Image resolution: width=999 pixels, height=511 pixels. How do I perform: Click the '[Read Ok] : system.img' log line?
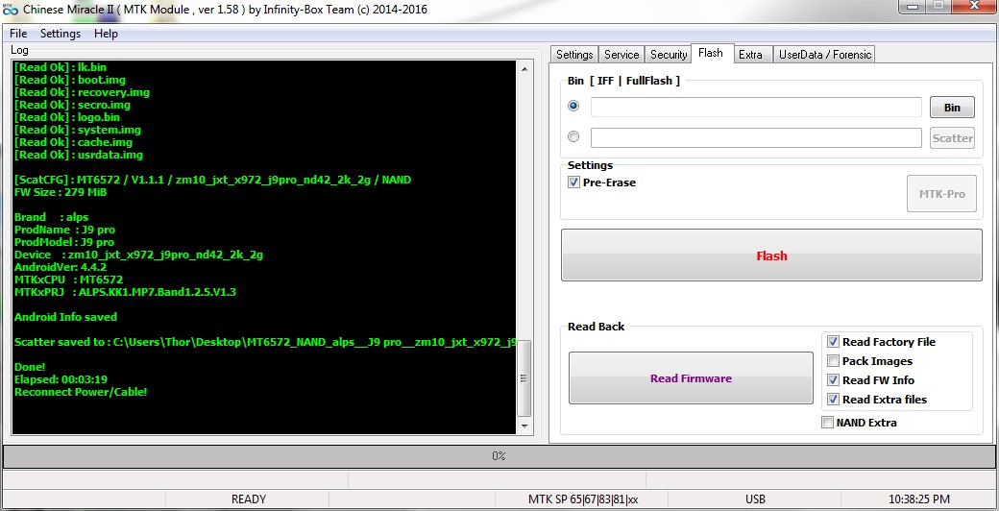[78, 130]
